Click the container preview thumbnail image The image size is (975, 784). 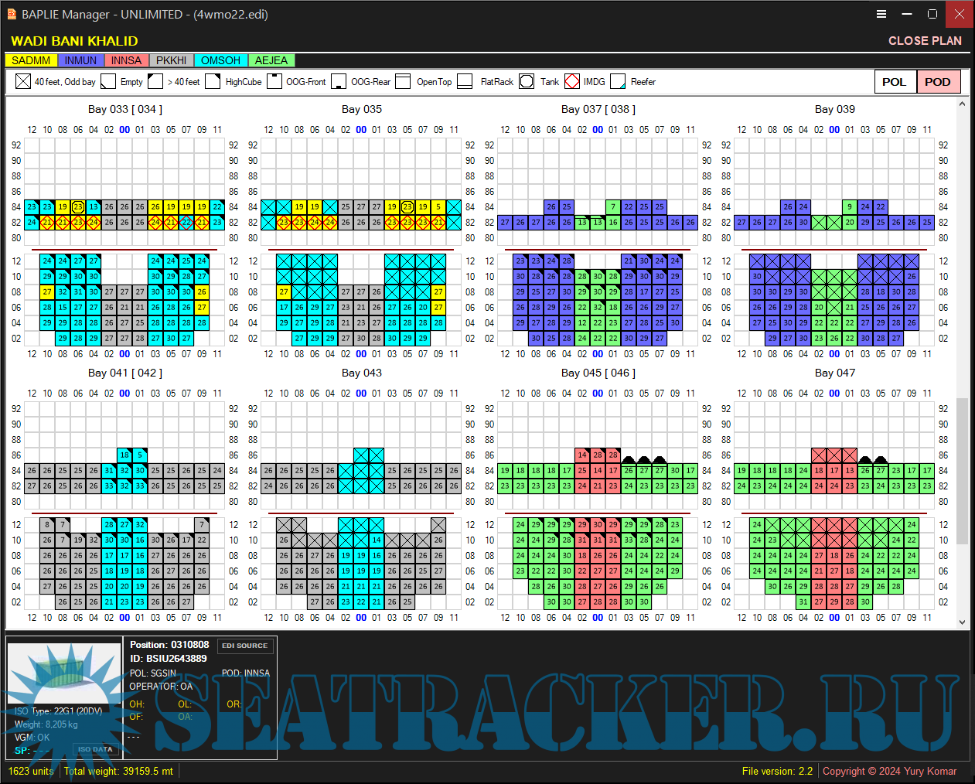coord(64,673)
